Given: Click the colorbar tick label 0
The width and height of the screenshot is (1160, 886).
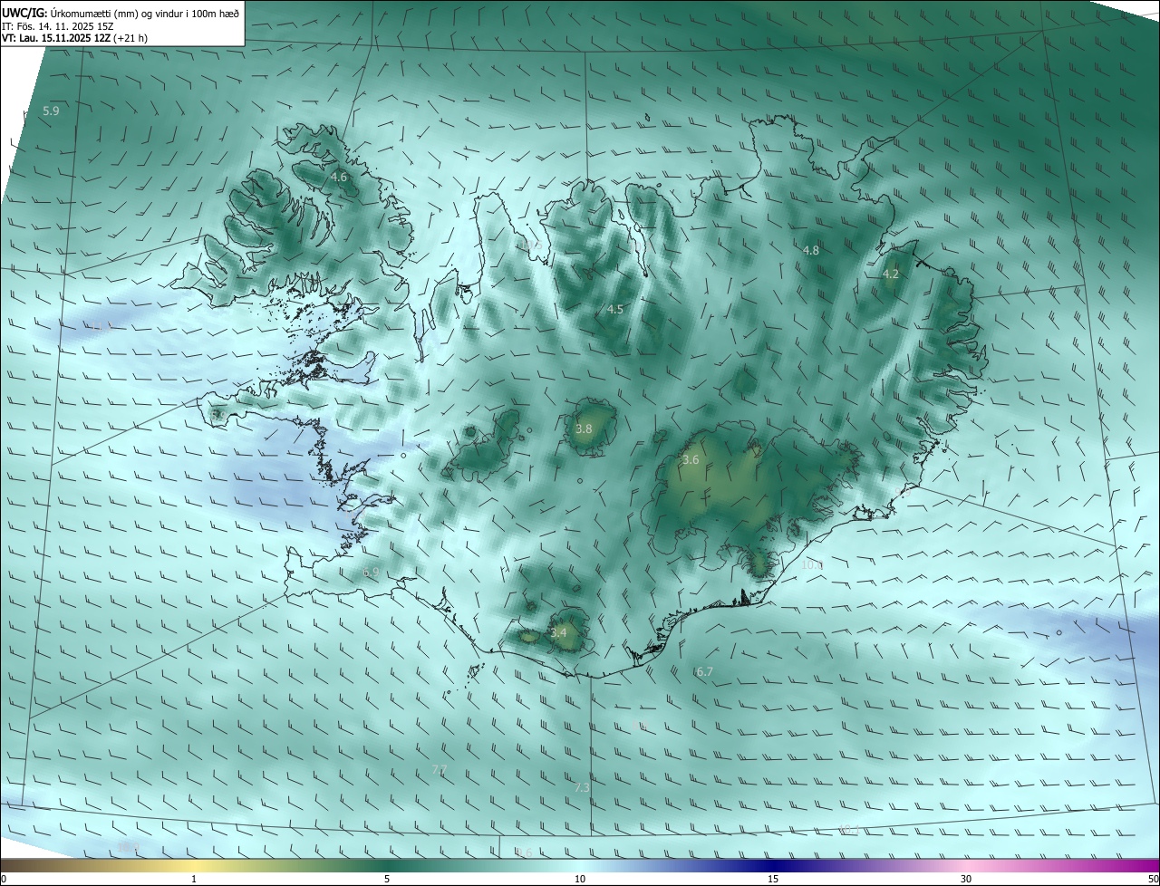Looking at the screenshot, I should coord(4,880).
